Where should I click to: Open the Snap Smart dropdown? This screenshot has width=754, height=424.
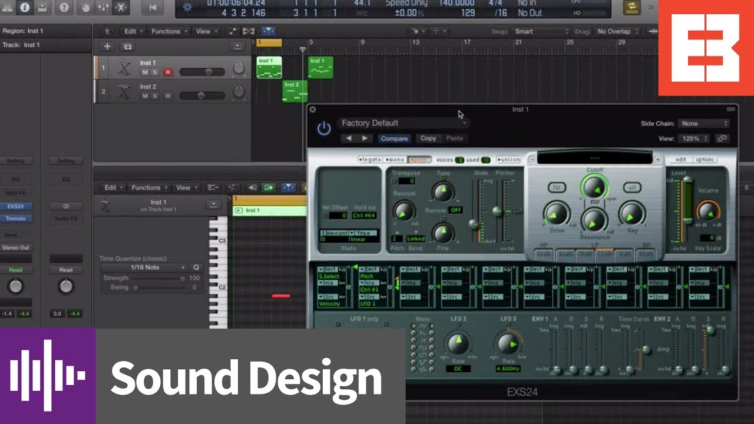coord(541,31)
